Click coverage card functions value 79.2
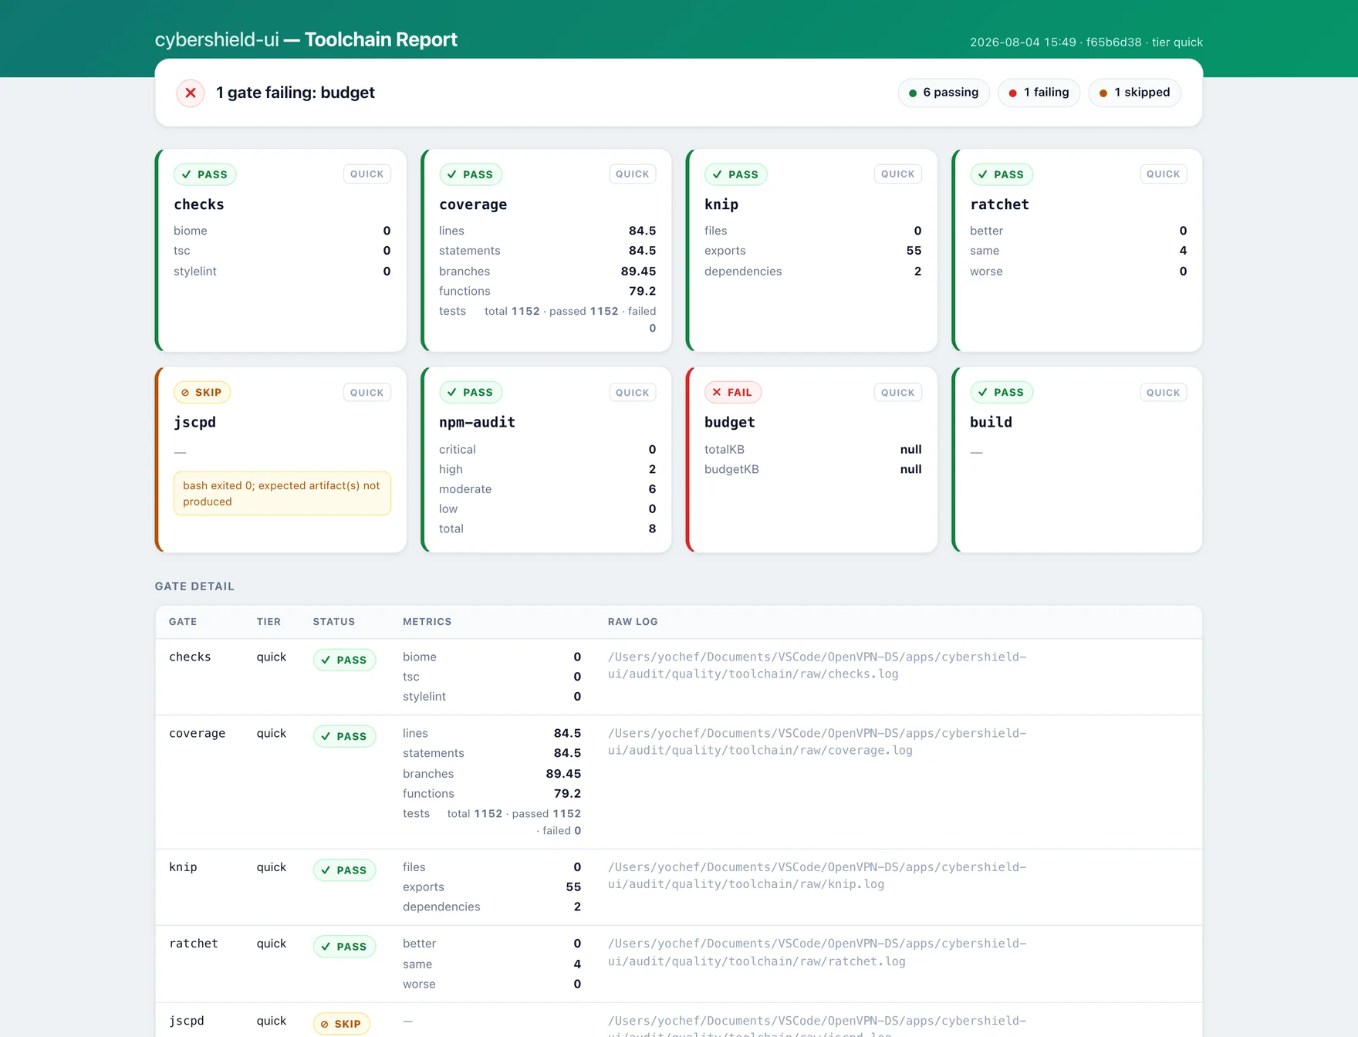The image size is (1358, 1037). (642, 291)
